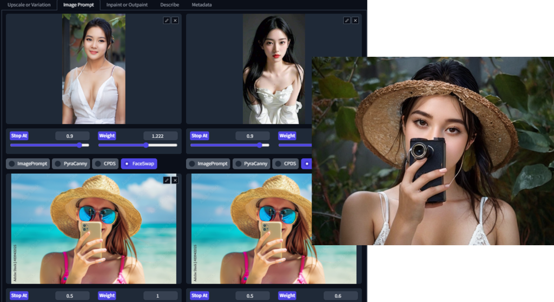Select CPDS under the long-haired woman portrait

click(285, 163)
